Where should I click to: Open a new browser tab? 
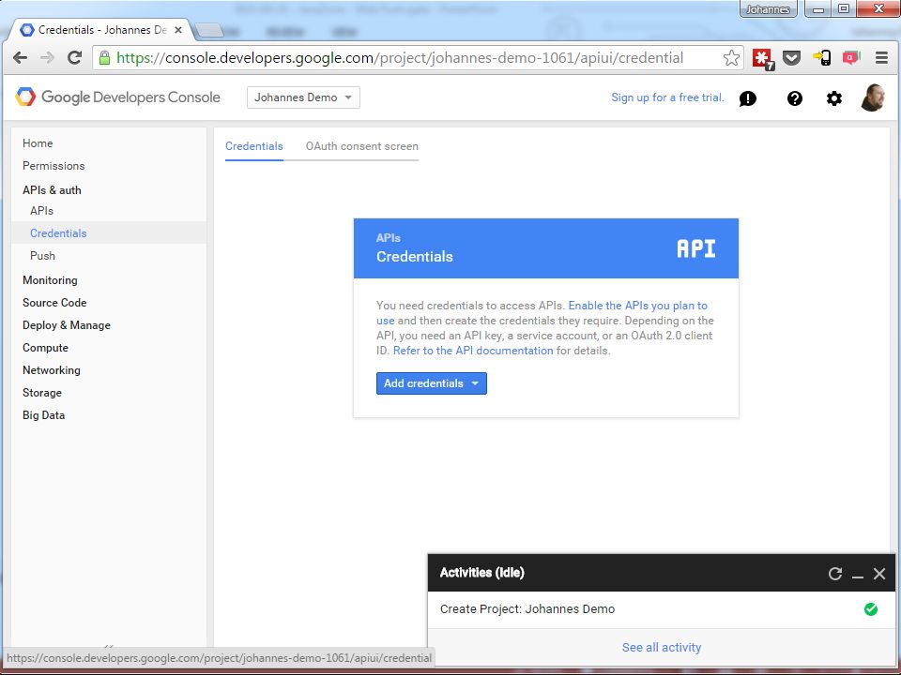(x=209, y=30)
